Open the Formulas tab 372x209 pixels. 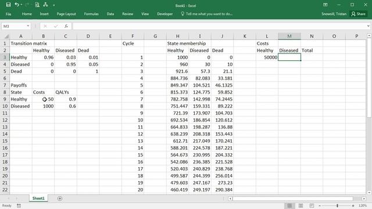(x=91, y=14)
